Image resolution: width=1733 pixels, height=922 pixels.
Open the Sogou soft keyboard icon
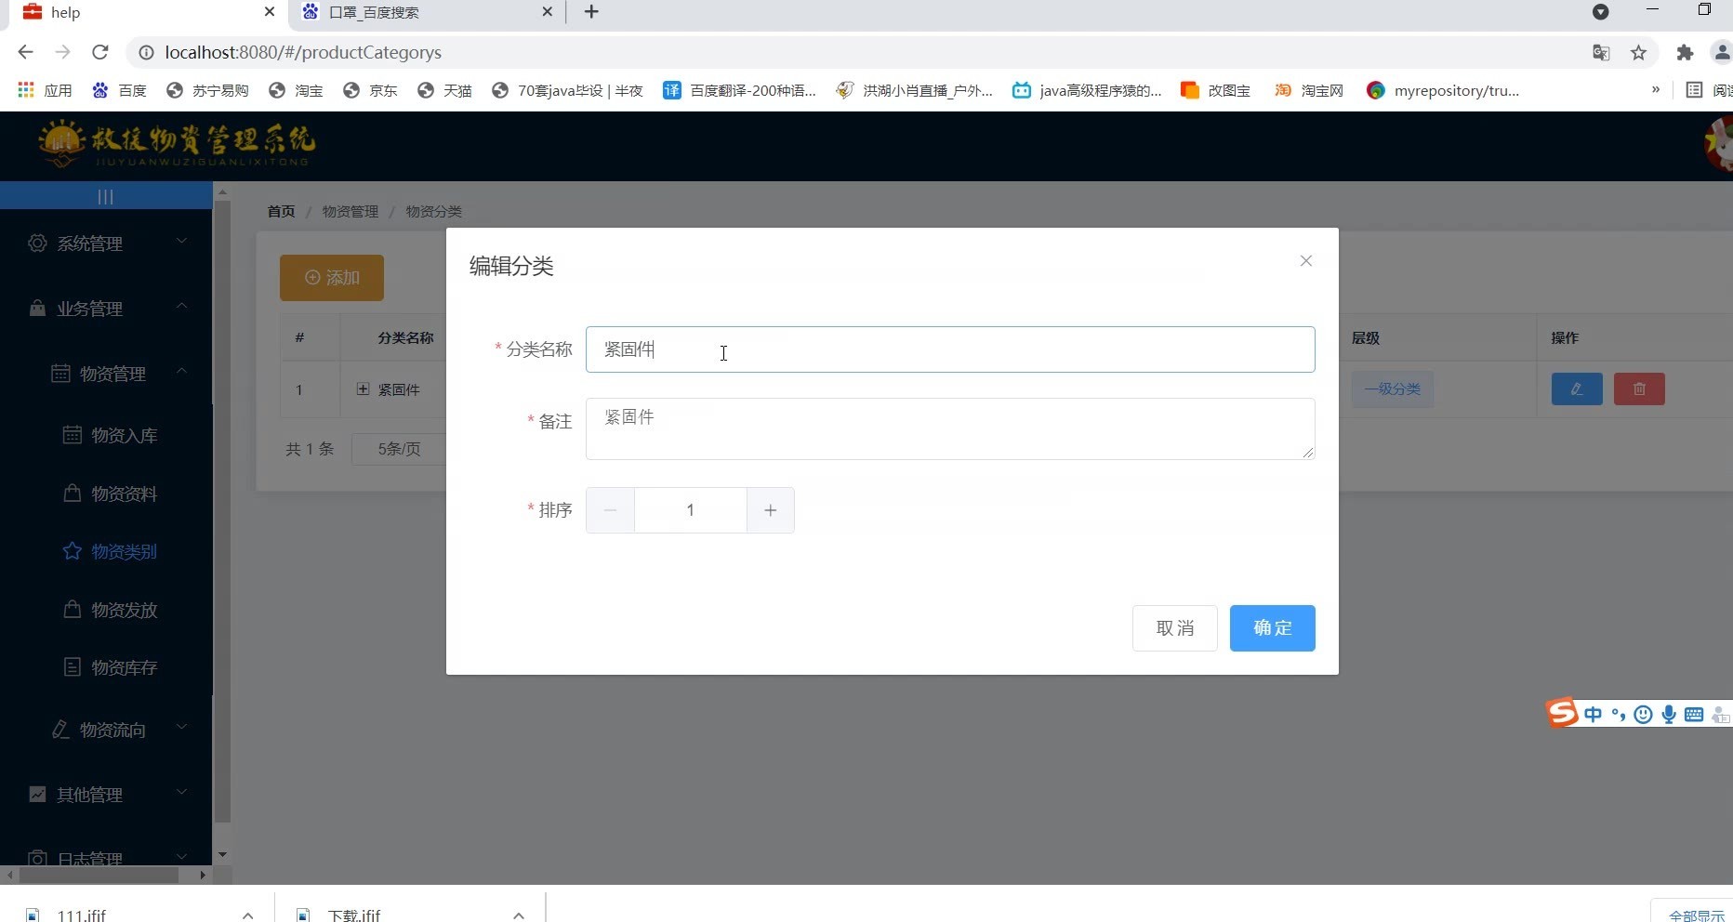1694,714
